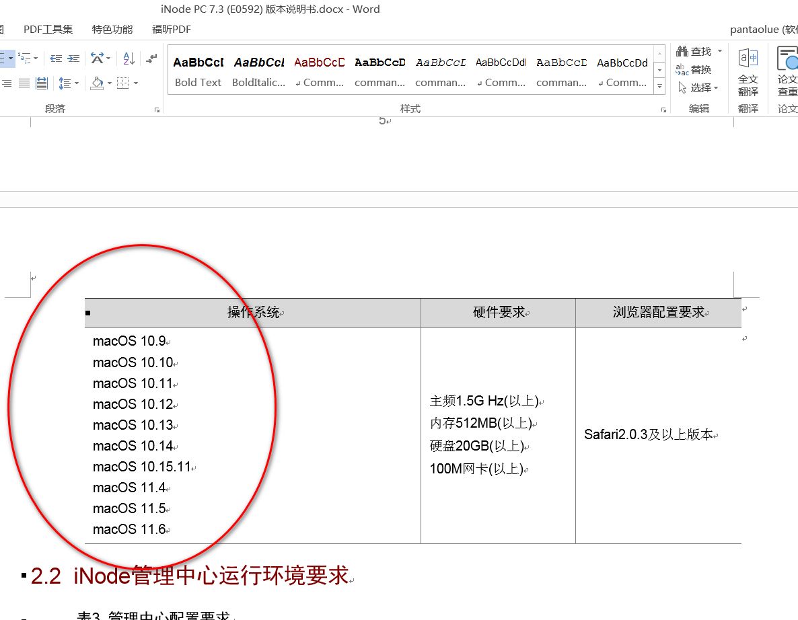Screen dimensions: 798x620
Task: Click the distributed alignment icon
Action: [x=42, y=83]
